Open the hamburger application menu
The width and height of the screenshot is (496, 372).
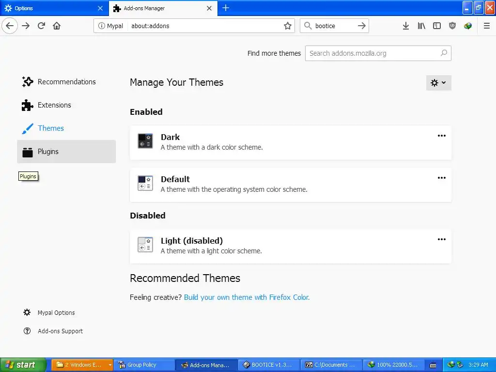click(x=486, y=26)
